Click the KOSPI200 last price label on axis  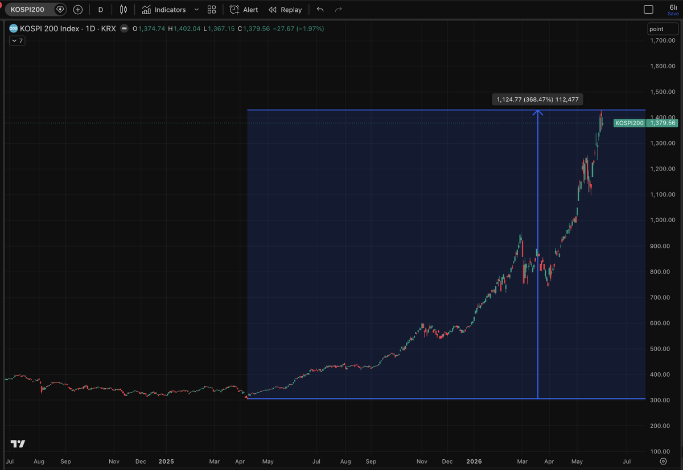646,123
